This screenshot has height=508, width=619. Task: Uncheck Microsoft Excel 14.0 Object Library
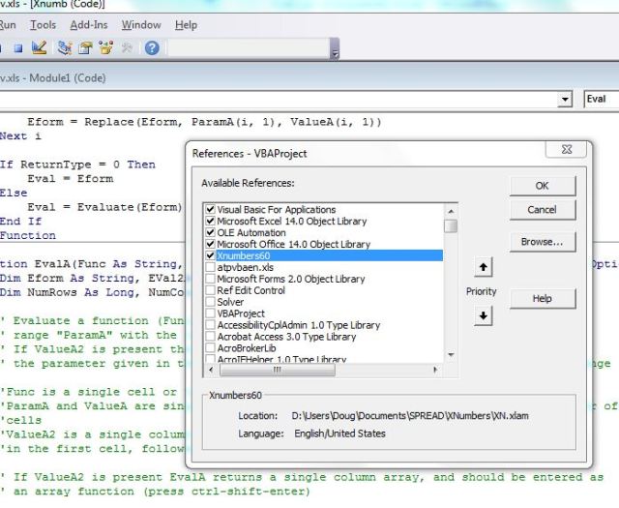(210, 221)
